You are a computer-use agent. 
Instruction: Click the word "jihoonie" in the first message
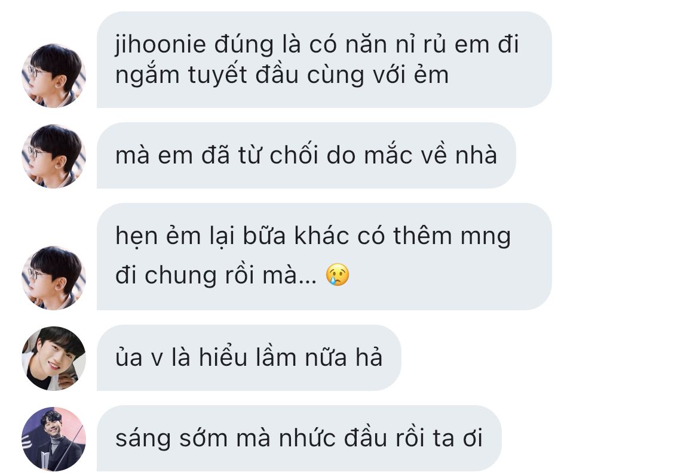160,45
